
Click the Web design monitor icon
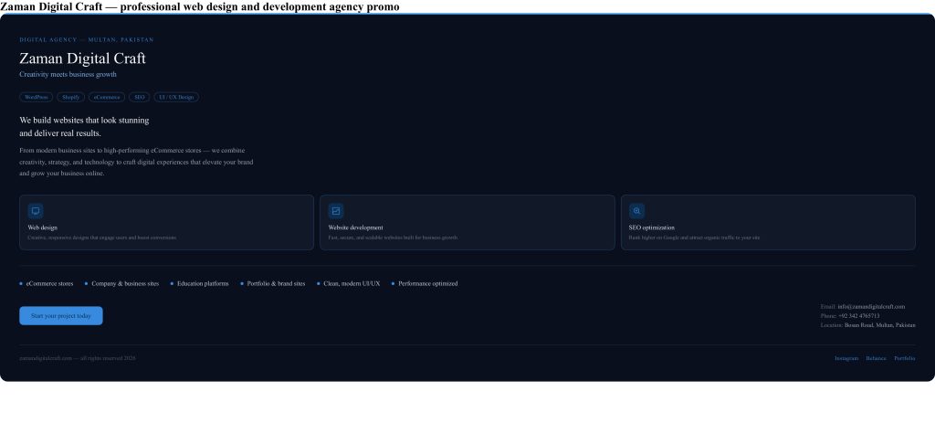36,211
